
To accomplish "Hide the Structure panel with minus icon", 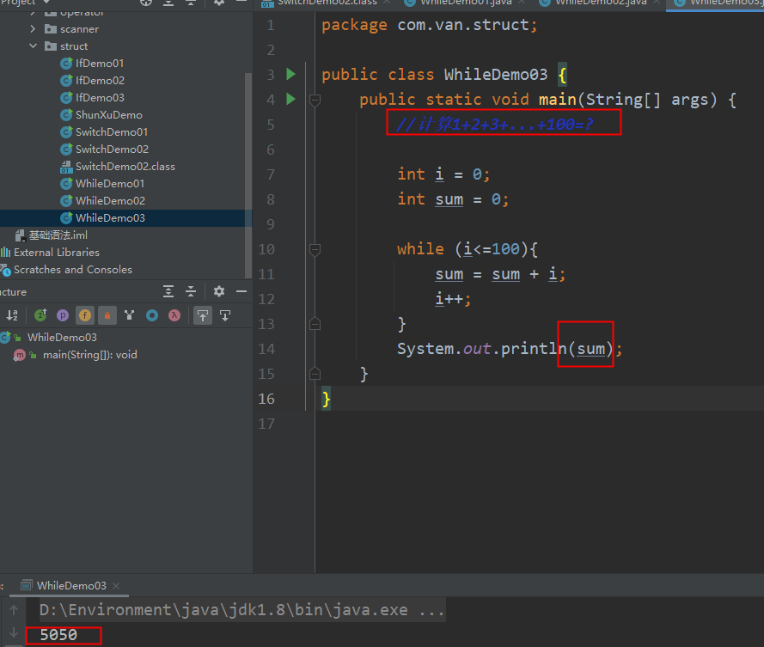I will click(241, 291).
